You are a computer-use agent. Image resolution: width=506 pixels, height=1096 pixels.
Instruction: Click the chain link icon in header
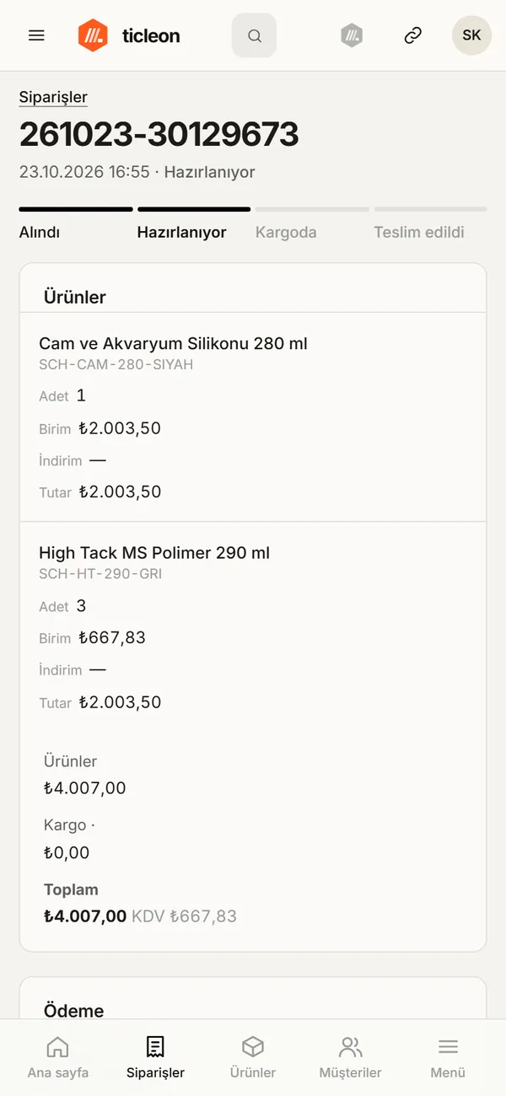(412, 35)
